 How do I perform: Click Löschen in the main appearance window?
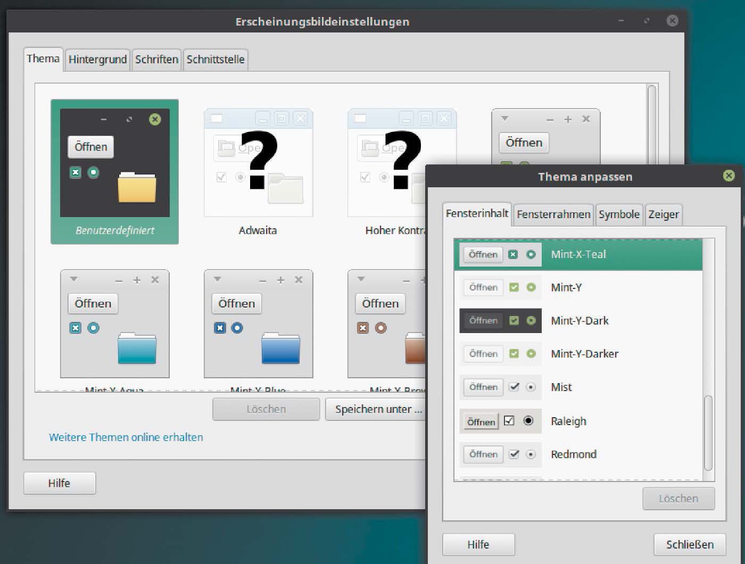tap(266, 409)
